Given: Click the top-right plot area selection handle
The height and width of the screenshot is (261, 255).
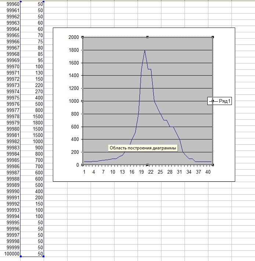Looking at the screenshot, I should [213, 37].
